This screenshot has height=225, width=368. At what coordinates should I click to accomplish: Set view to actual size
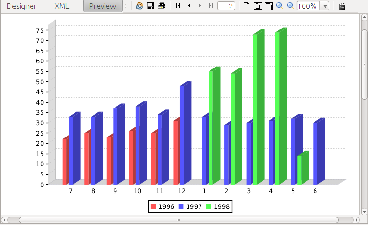[246, 6]
